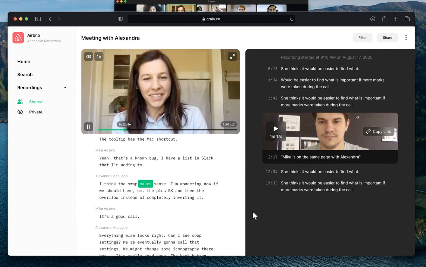Screen dimensions: 426x267
Task: Expand video to fullscreen
Action: (232, 56)
